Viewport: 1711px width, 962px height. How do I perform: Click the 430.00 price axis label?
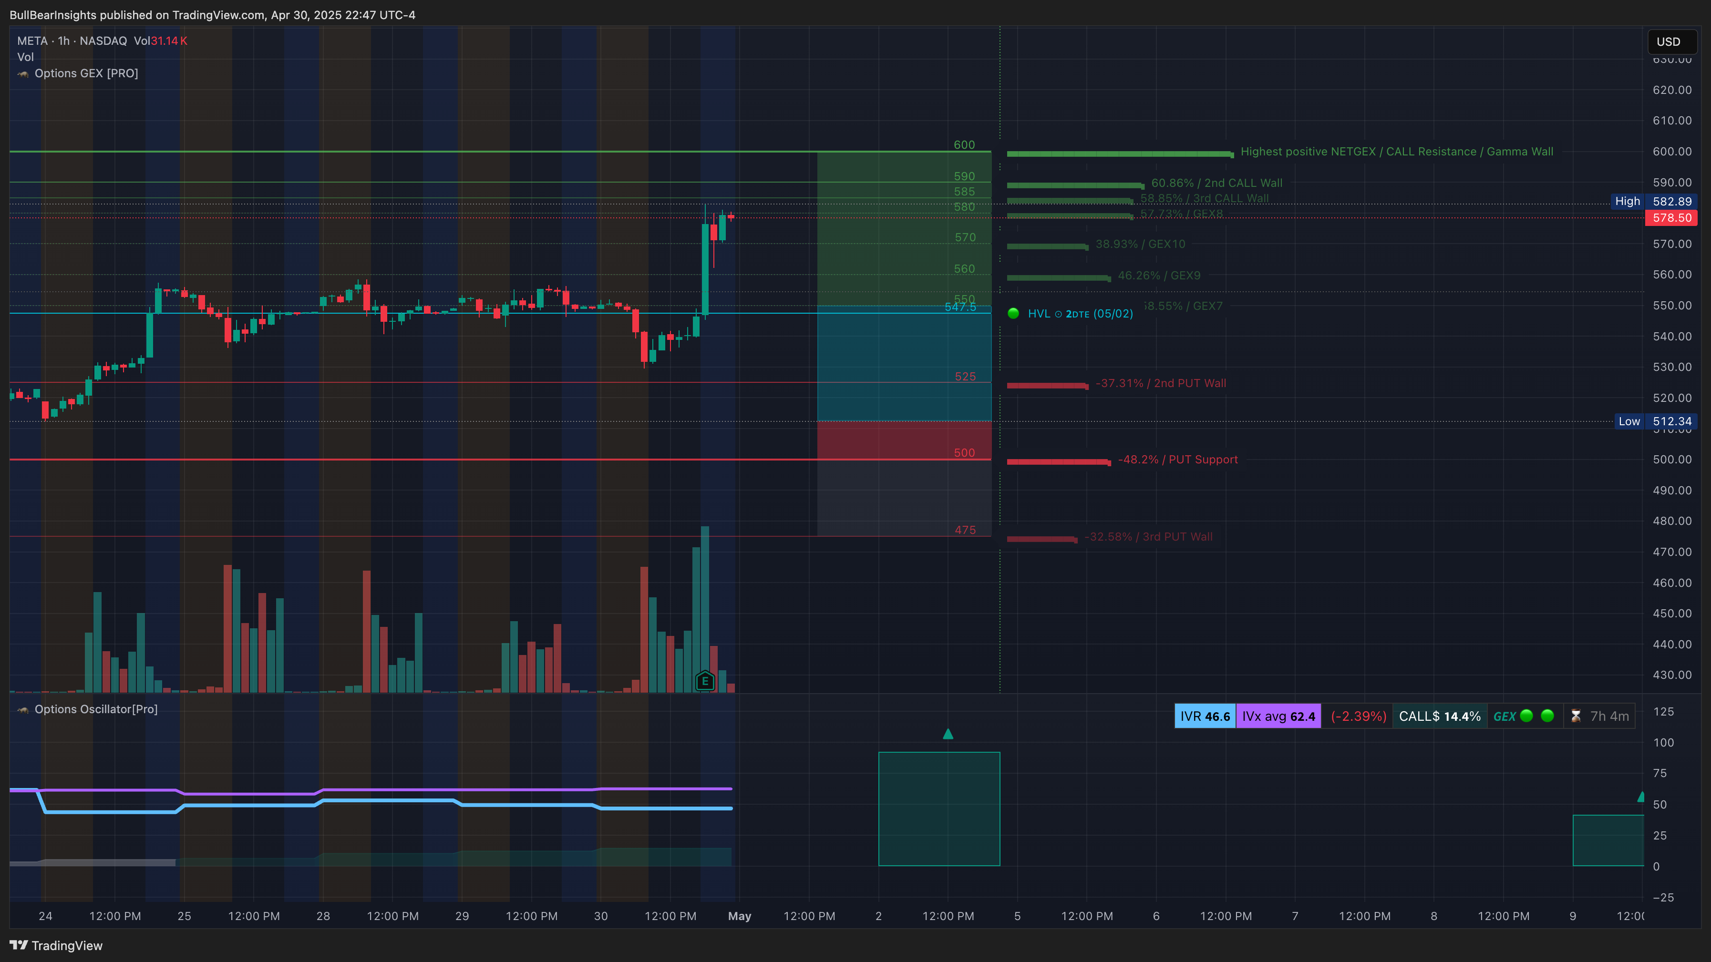point(1672,675)
